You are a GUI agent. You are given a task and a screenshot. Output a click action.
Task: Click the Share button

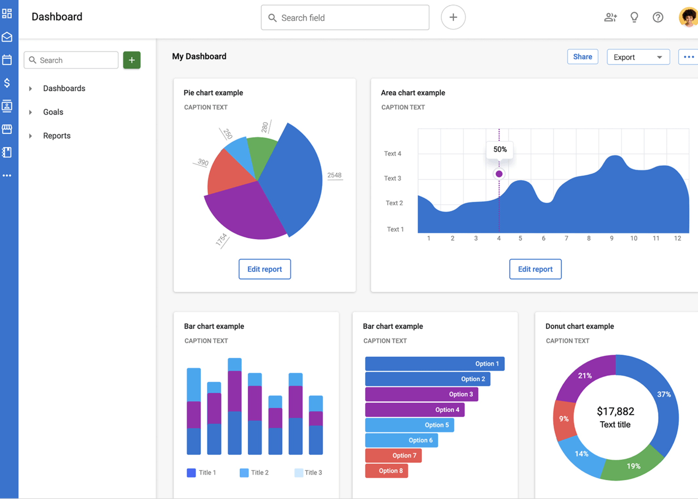[582, 56]
